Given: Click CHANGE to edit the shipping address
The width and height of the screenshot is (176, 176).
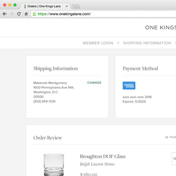Looking at the screenshot, I should 94,83.
